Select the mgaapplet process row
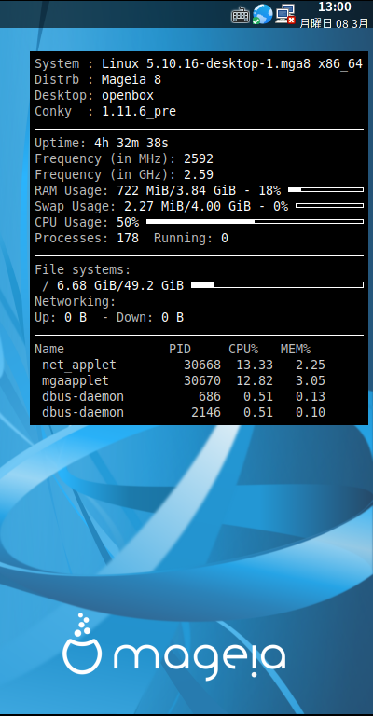373x716 pixels. [x=184, y=380]
